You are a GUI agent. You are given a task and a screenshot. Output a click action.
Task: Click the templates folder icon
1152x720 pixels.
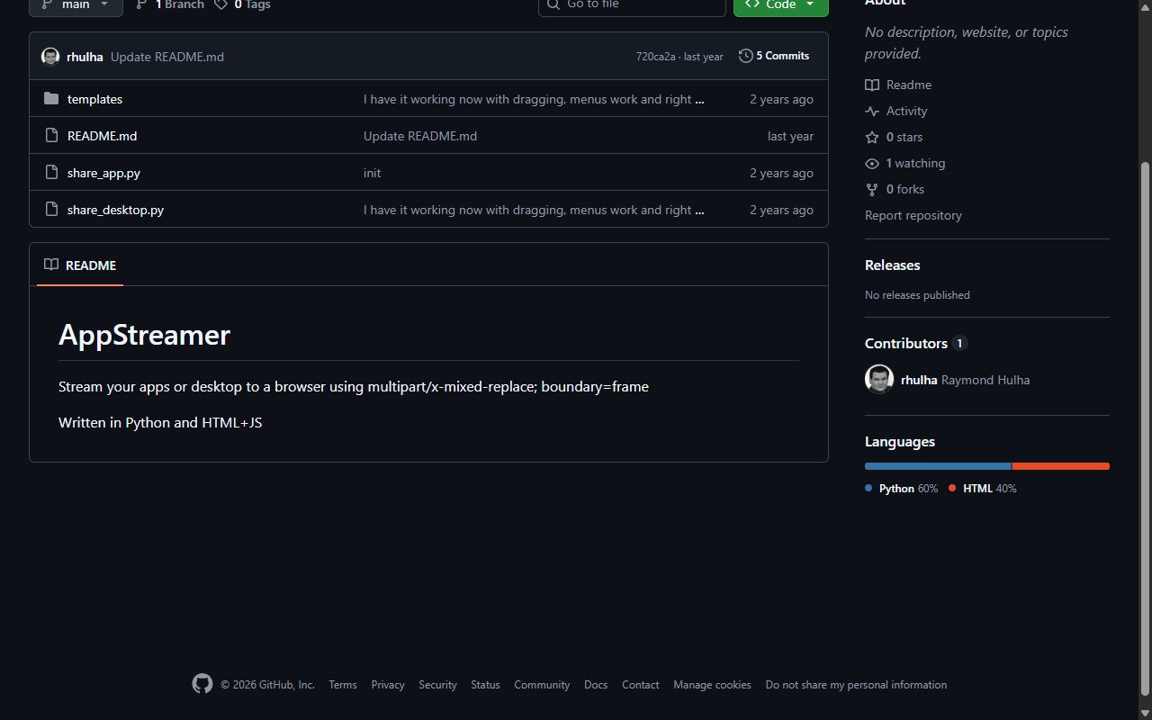51,99
